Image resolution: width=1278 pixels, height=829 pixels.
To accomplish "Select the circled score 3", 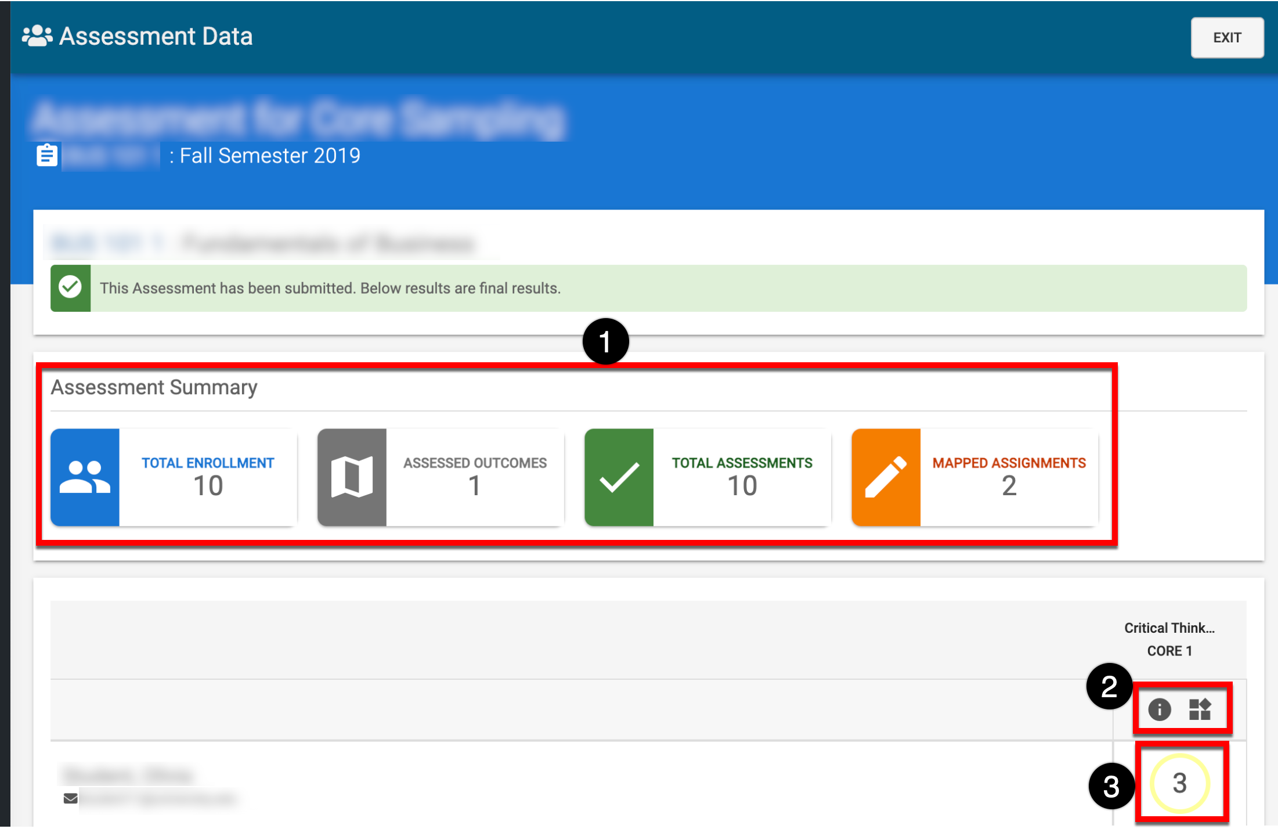I will click(1179, 783).
